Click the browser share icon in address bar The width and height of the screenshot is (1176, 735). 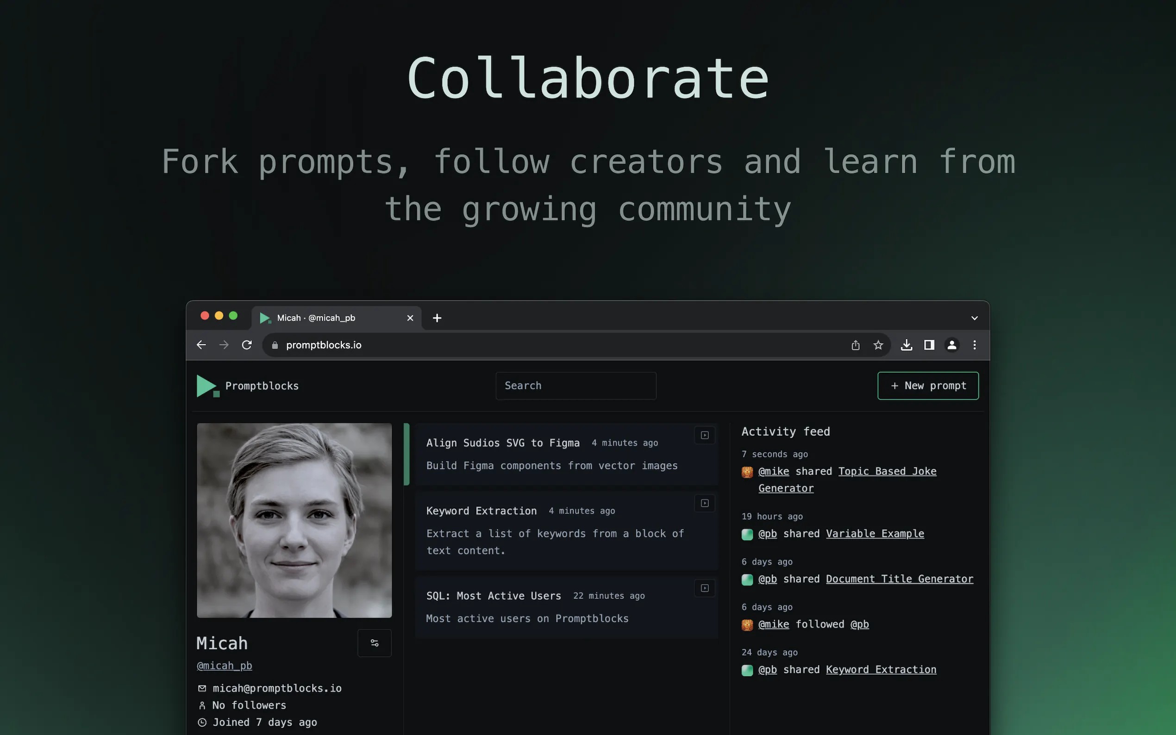click(x=856, y=345)
